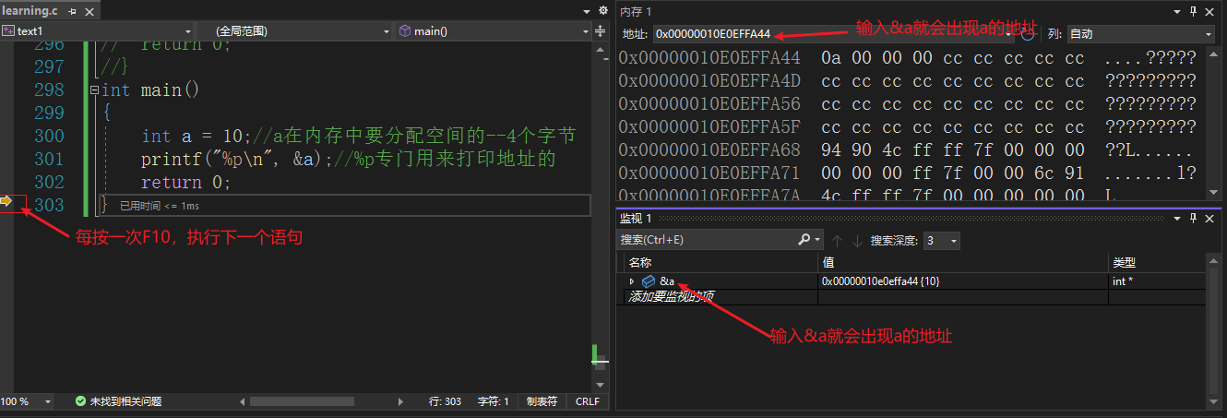Click the printf line of code

[x=348, y=159]
